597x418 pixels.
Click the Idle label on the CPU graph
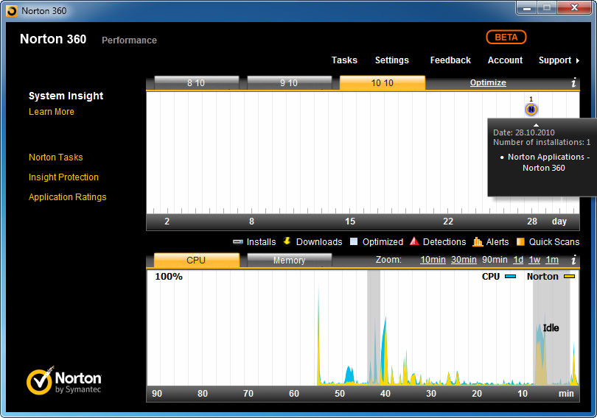[x=551, y=328]
